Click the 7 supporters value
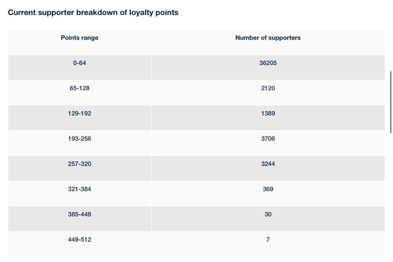The height and width of the screenshot is (262, 393). click(x=268, y=240)
